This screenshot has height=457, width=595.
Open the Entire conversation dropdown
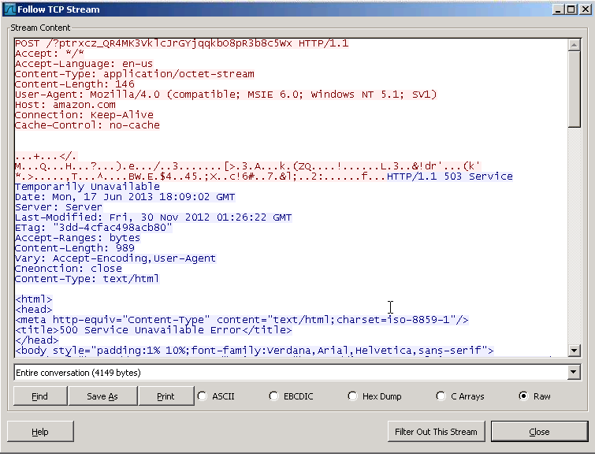pos(574,373)
